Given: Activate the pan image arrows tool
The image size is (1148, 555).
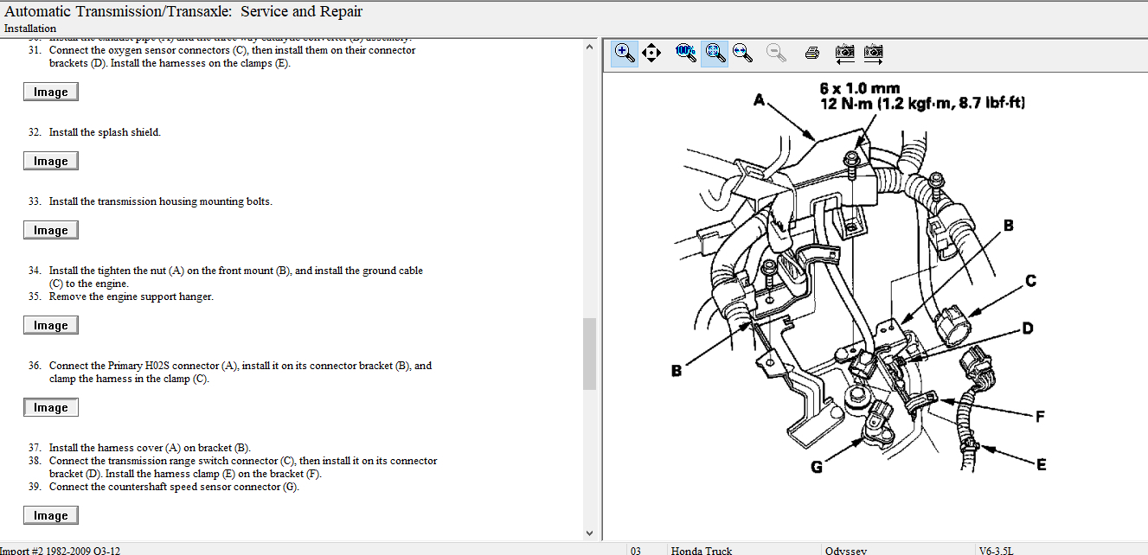Looking at the screenshot, I should (651, 53).
